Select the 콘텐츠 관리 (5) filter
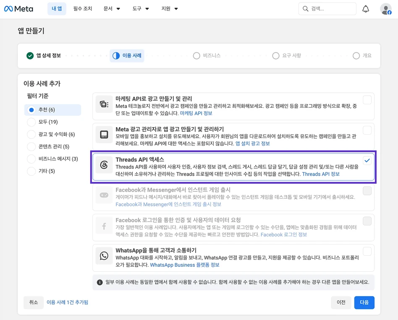398x320 pixels. click(31, 146)
